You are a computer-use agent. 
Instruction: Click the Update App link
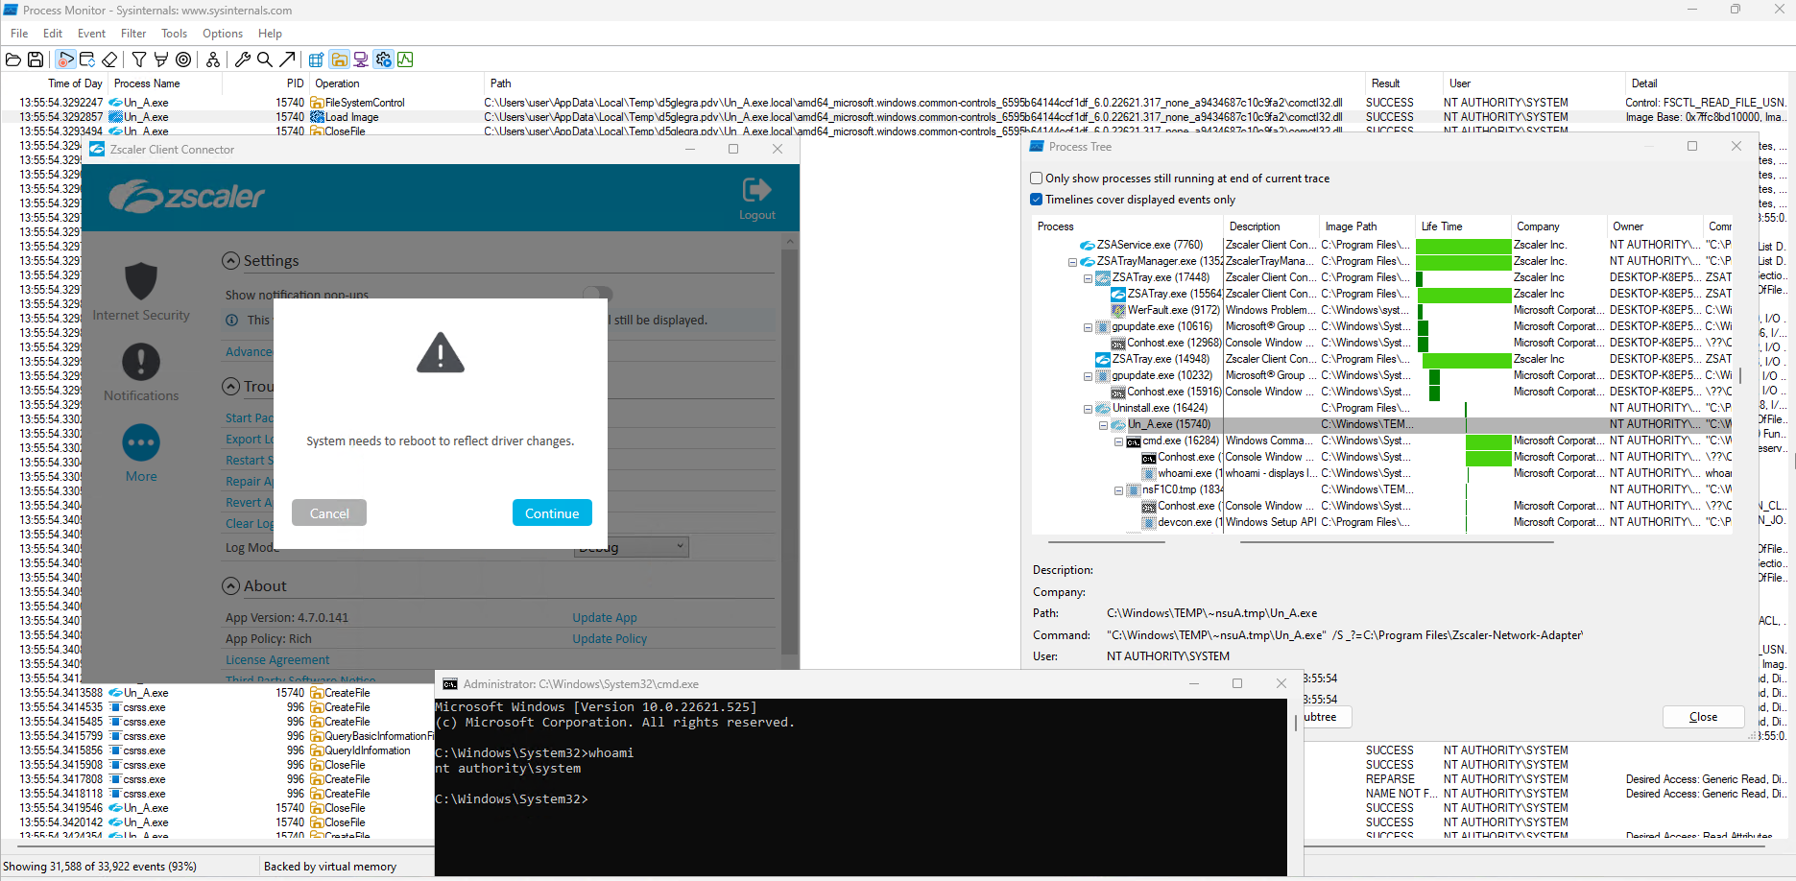coord(605,618)
